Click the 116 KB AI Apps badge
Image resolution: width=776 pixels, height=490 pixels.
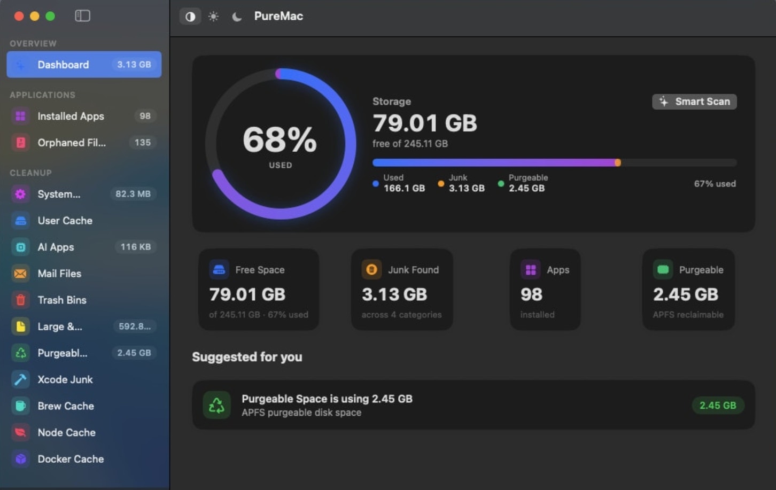click(x=135, y=247)
